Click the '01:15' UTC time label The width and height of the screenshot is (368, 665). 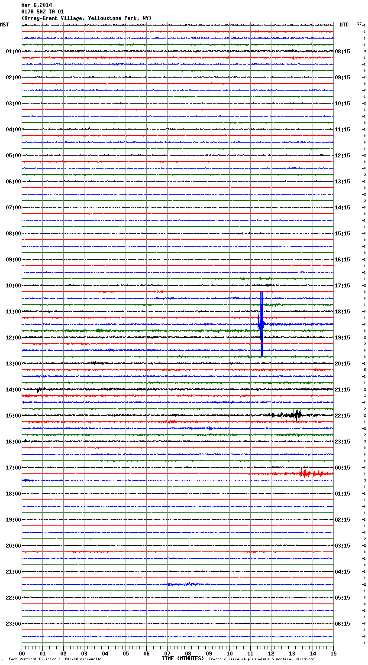coord(342,494)
